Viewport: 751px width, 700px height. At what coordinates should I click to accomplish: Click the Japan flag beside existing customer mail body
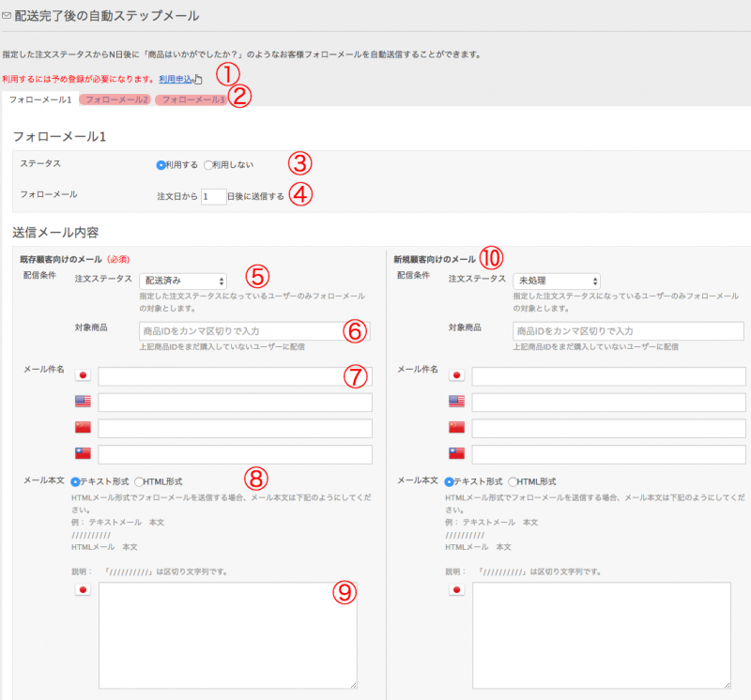83,590
